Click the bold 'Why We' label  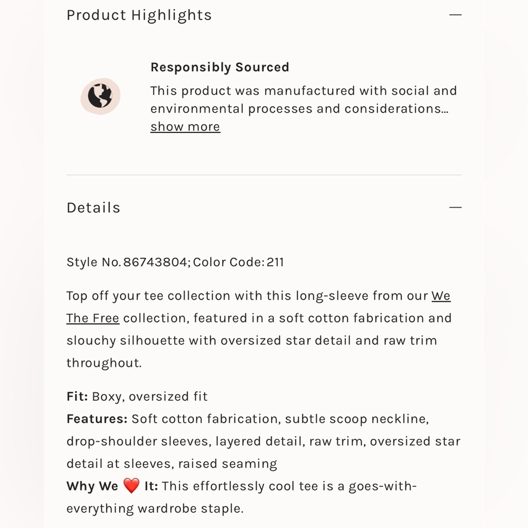pos(92,486)
